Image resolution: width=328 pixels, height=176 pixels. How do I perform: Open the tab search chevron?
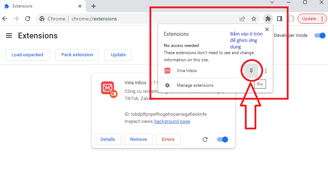pyautogui.click(x=272, y=2)
